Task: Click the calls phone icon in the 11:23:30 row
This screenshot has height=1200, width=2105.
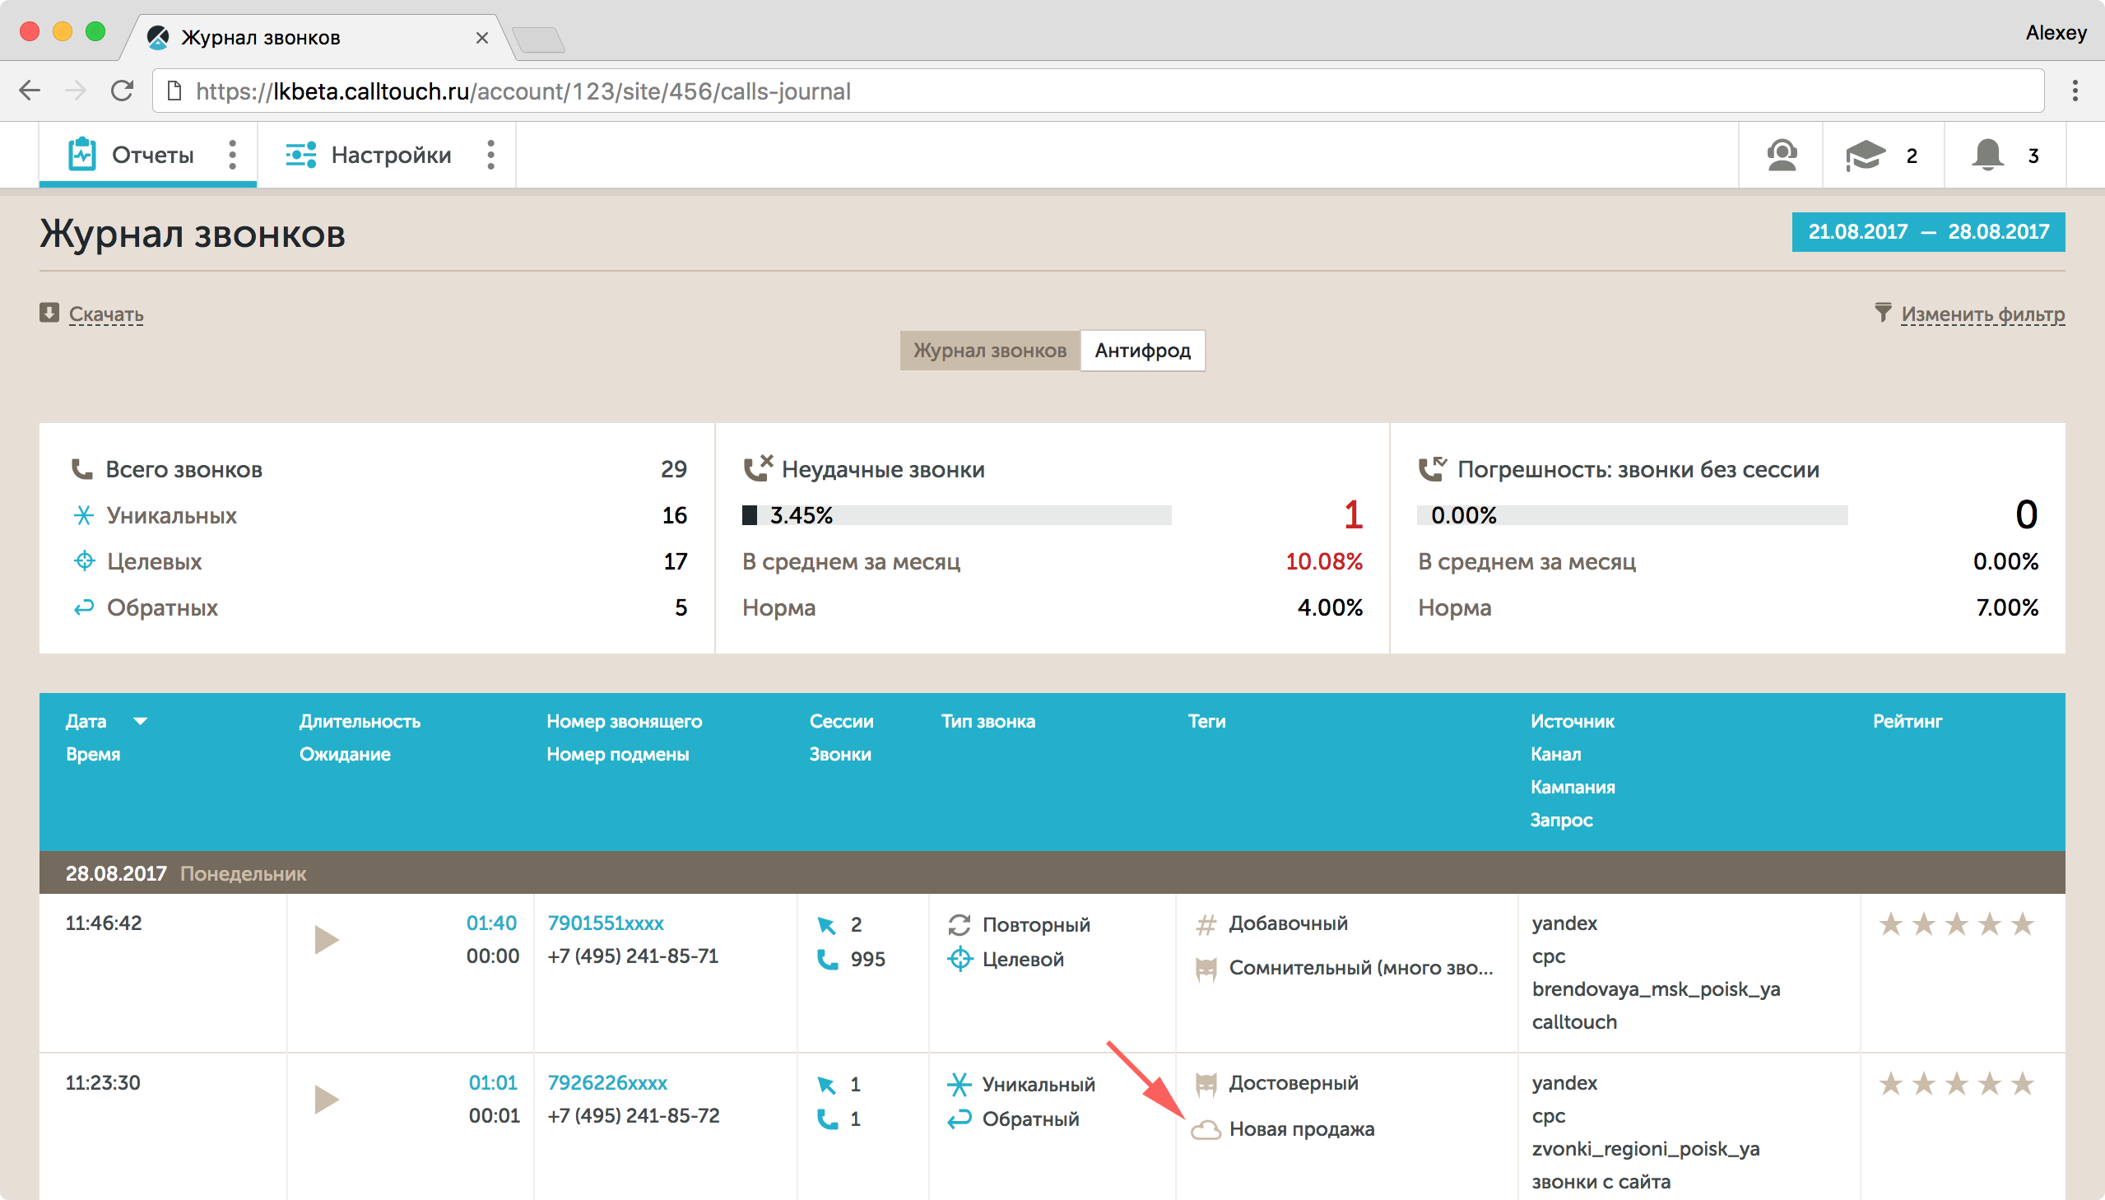Action: (x=826, y=1119)
